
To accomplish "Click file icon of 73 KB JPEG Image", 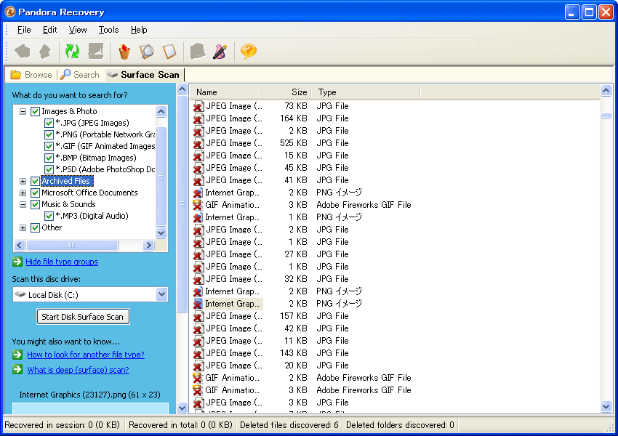I will 198,106.
